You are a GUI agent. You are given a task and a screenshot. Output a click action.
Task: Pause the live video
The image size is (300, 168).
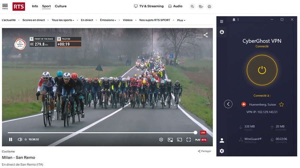(x=11, y=139)
